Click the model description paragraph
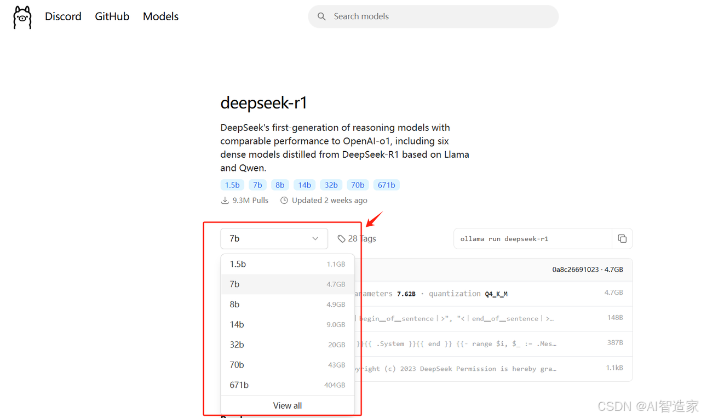701x418 pixels. 345,148
